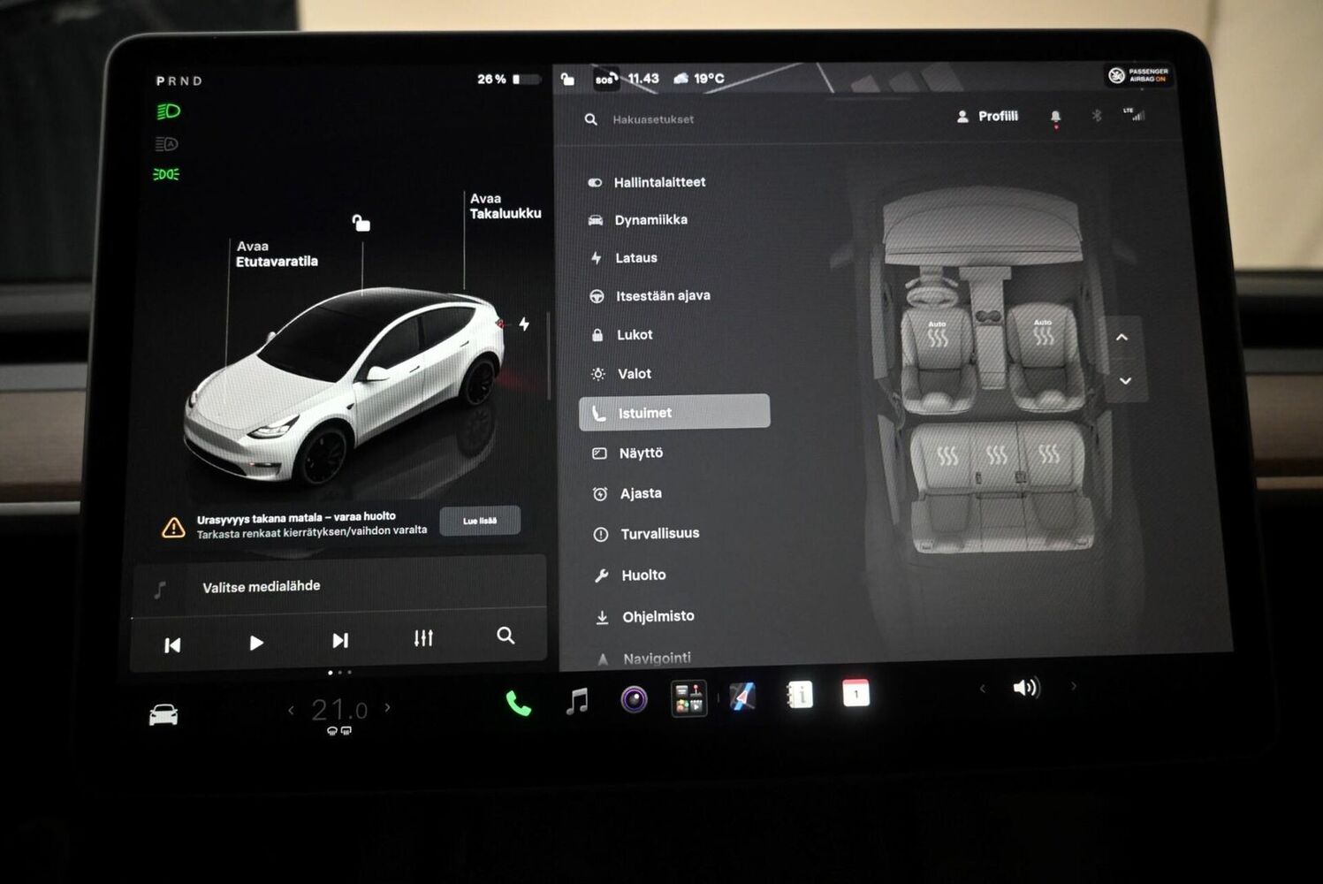Toggle the rear center seat heater
Image resolution: width=1323 pixels, height=884 pixels.
[997, 455]
